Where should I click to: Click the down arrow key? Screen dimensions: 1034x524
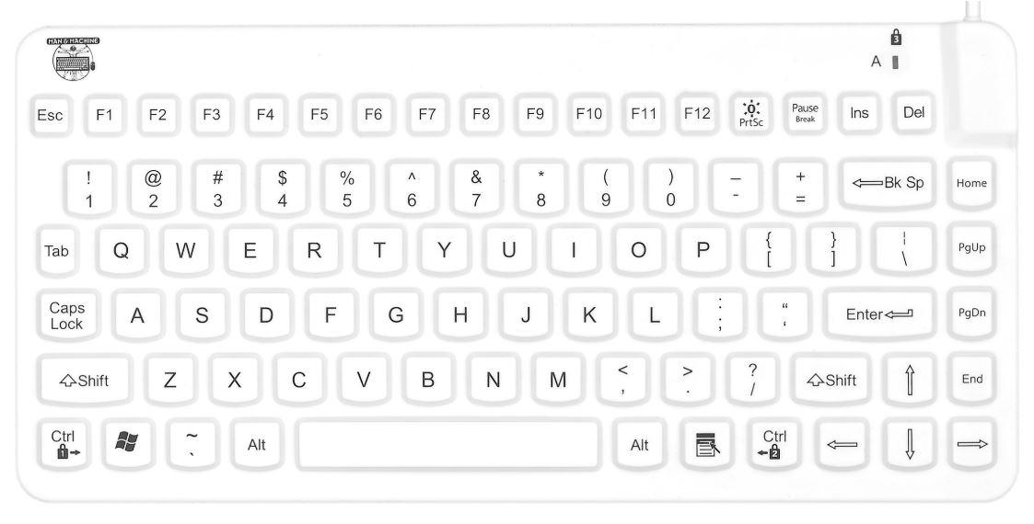[910, 444]
